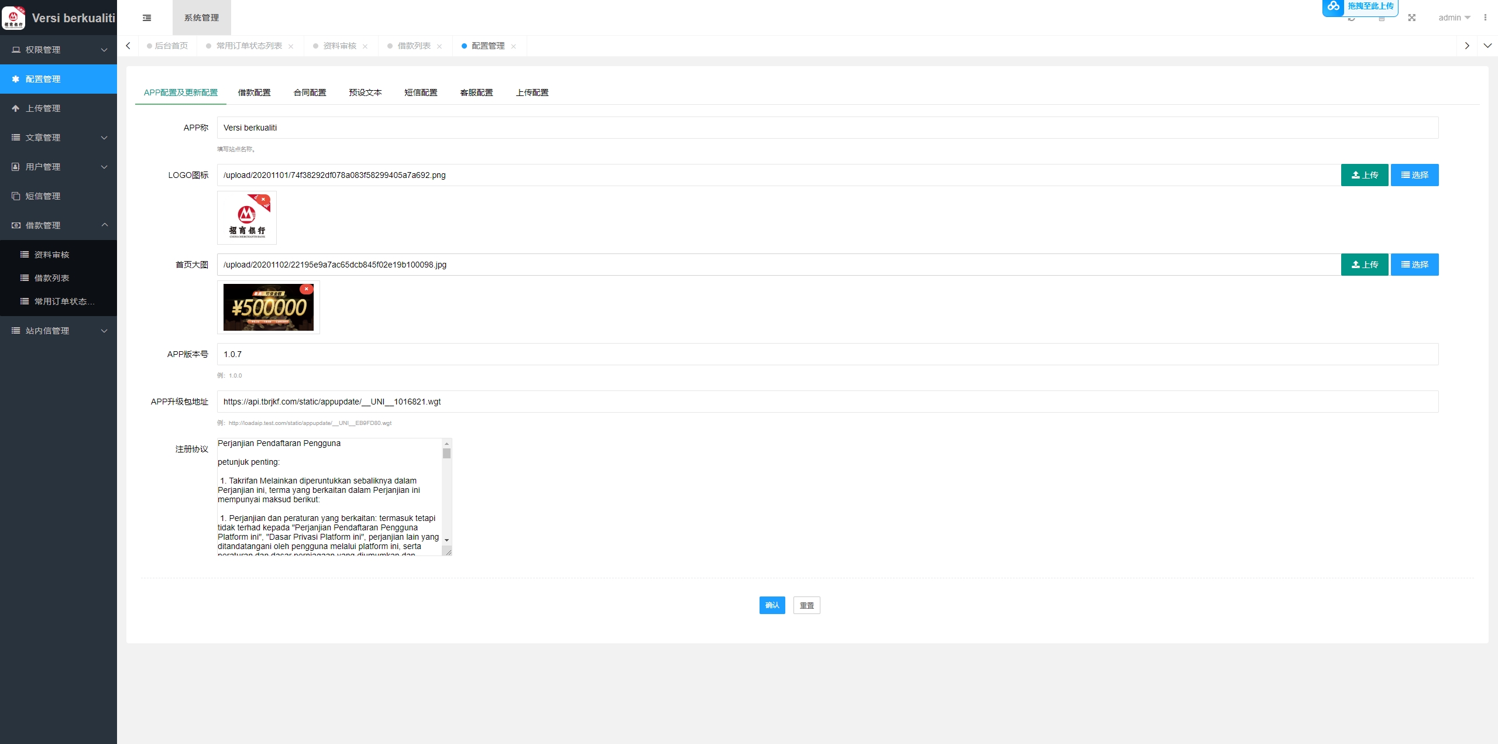Open tab options dropdown chevron at far right
This screenshot has height=744, width=1498.
click(x=1487, y=46)
